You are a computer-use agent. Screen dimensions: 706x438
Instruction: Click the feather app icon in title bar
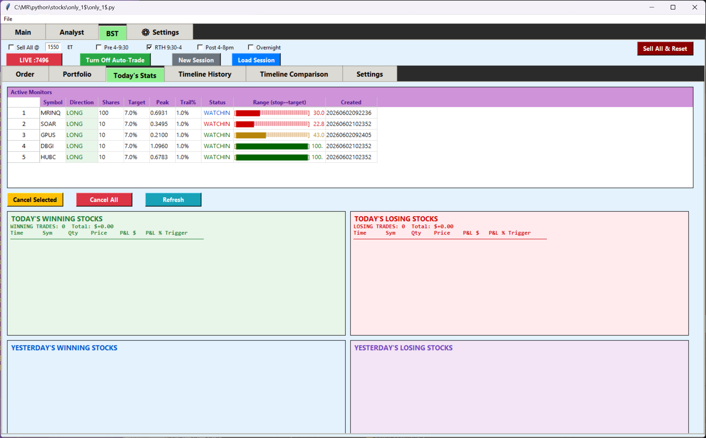(x=8, y=7)
